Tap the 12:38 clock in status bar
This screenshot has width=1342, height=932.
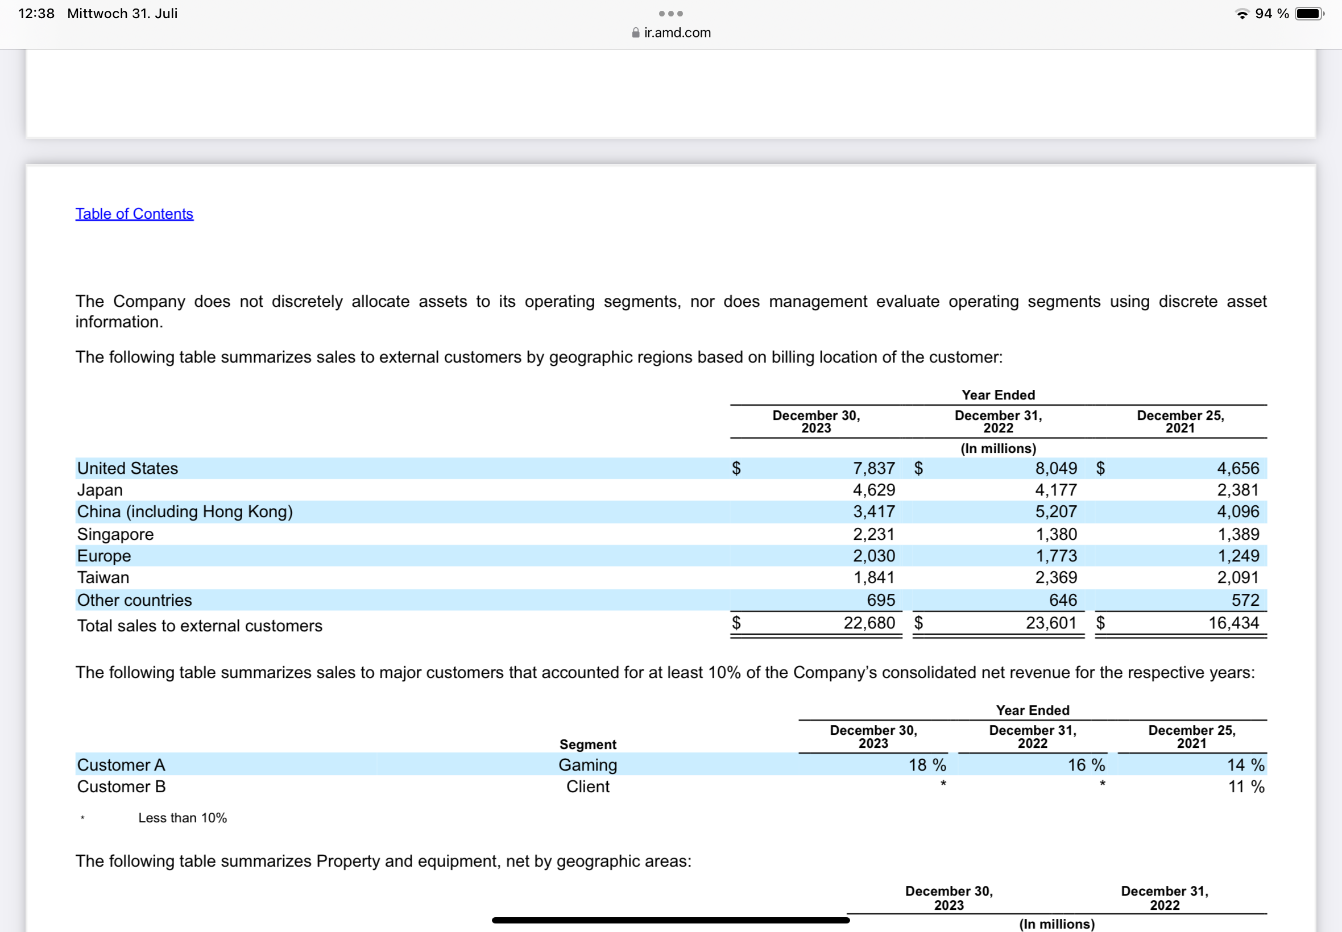point(36,14)
